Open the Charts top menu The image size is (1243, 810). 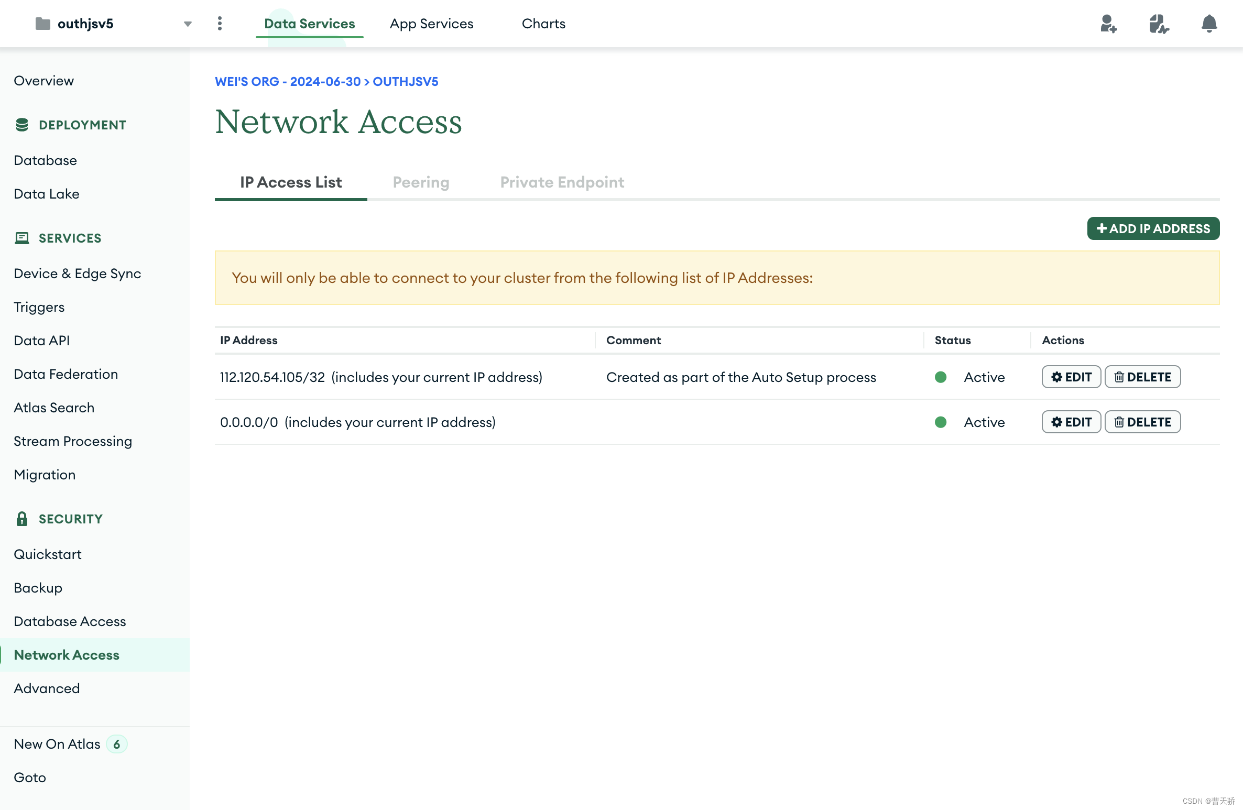[543, 24]
